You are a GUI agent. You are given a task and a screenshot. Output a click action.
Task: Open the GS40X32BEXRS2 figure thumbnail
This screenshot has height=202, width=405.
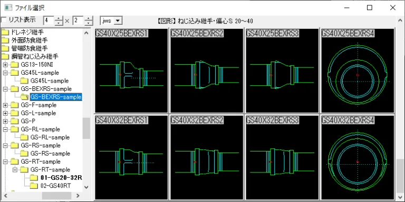pyautogui.click(x=207, y=157)
